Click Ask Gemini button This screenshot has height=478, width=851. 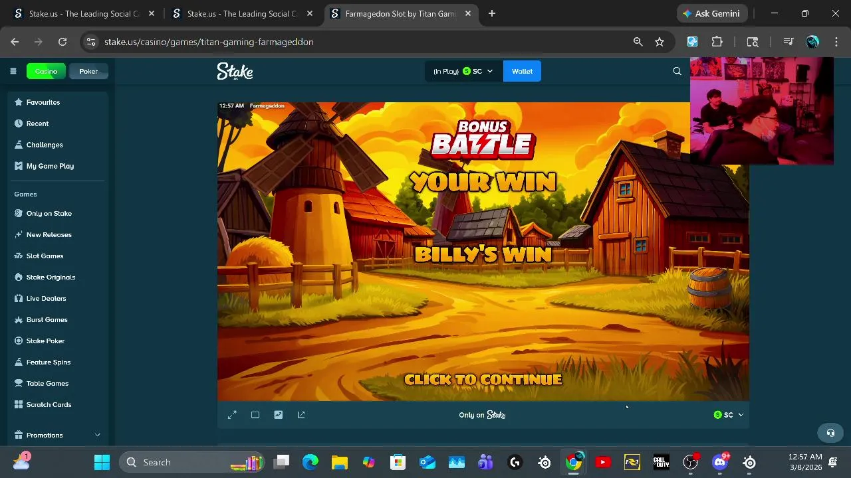click(x=712, y=13)
